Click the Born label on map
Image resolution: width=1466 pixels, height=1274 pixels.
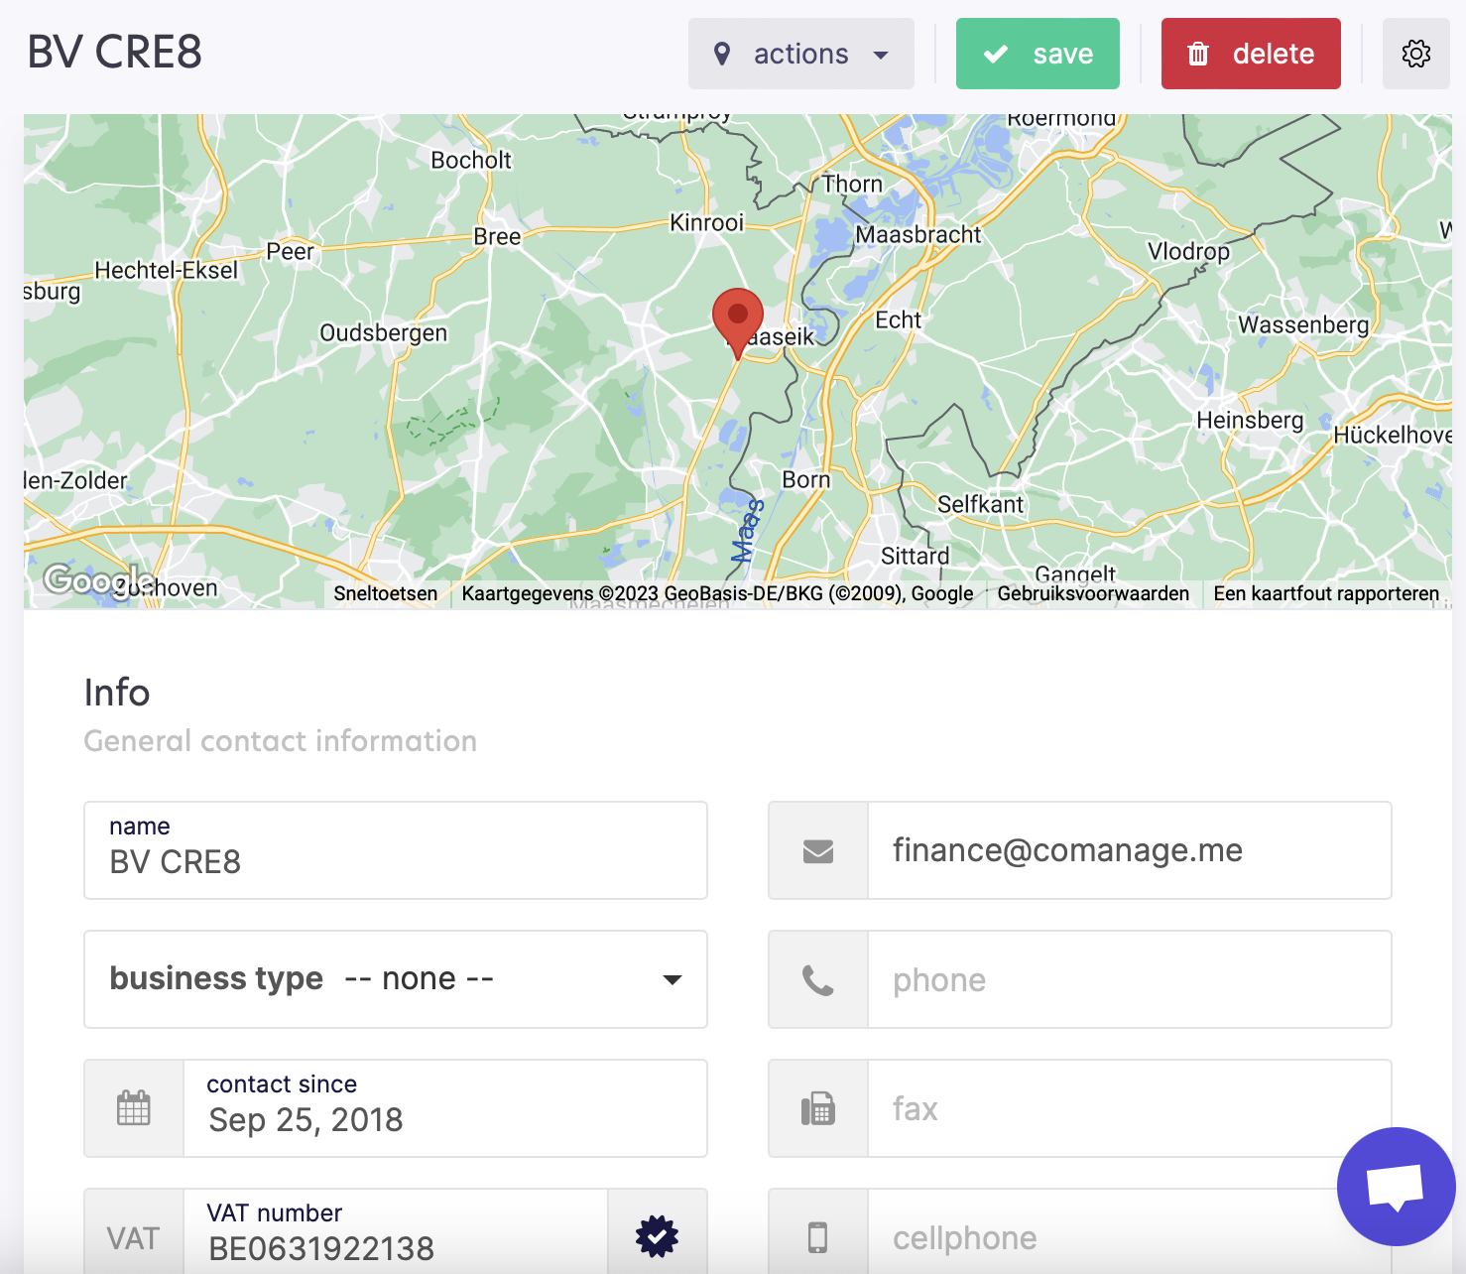pyautogui.click(x=805, y=479)
